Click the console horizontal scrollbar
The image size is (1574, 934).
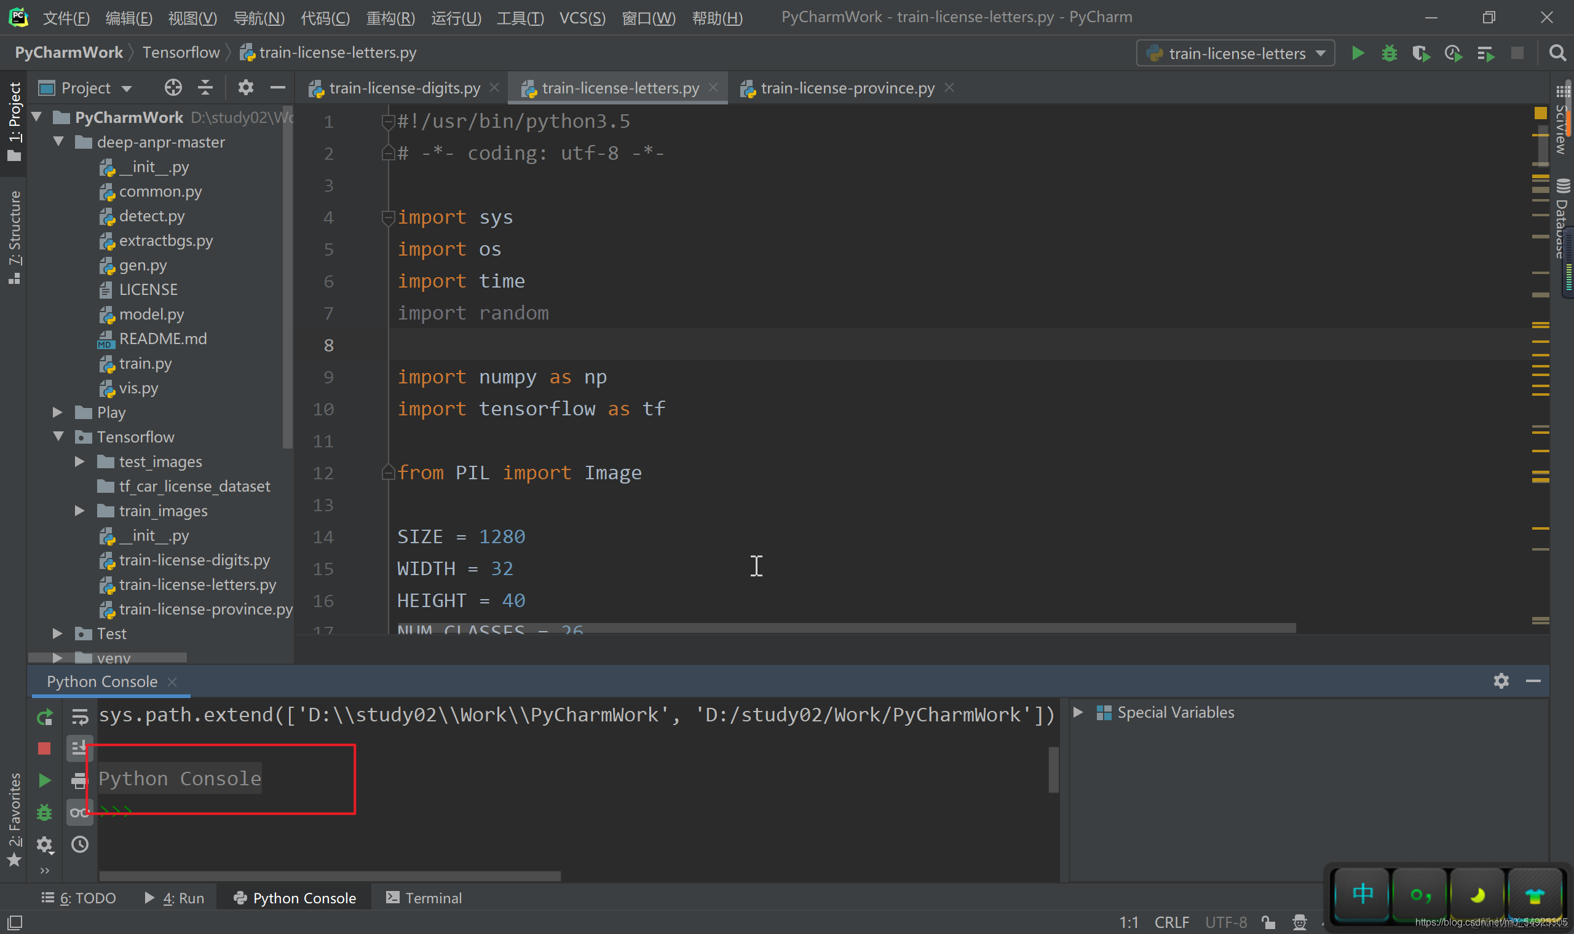pos(330,876)
